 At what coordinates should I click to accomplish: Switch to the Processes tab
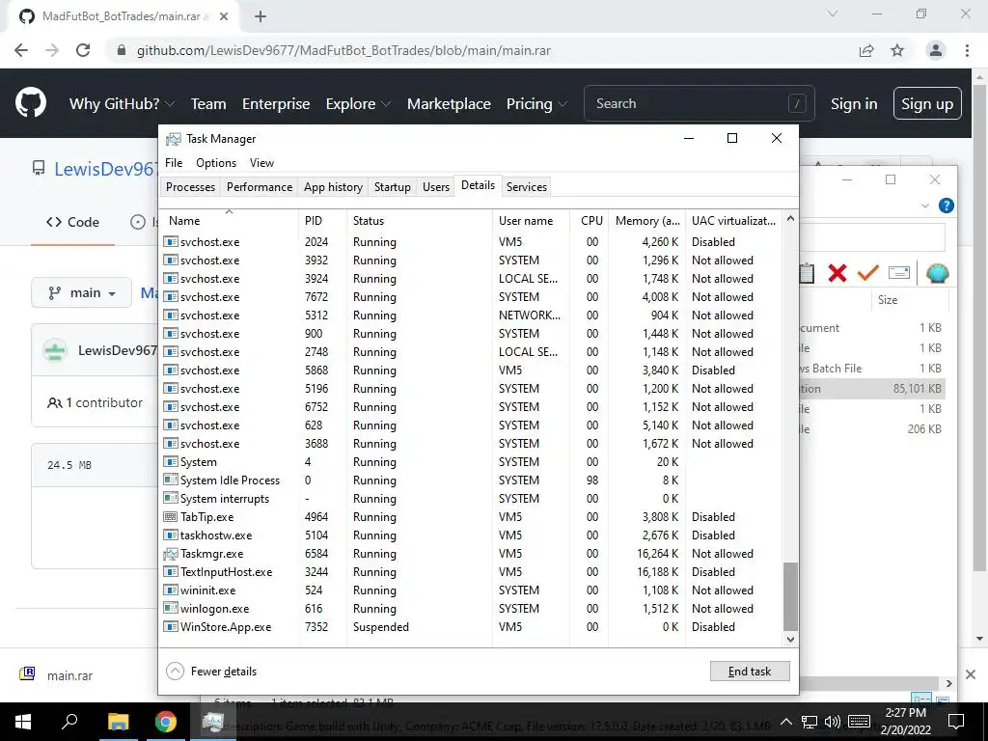(190, 186)
